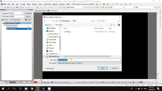The width and height of the screenshot is (162, 91).
Task: Open Task View on taskbar
Action: click(x=14, y=89)
